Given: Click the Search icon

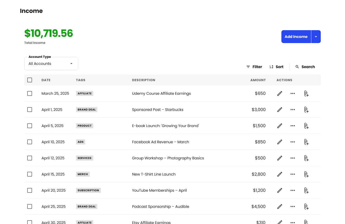Looking at the screenshot, I should pyautogui.click(x=297, y=66).
